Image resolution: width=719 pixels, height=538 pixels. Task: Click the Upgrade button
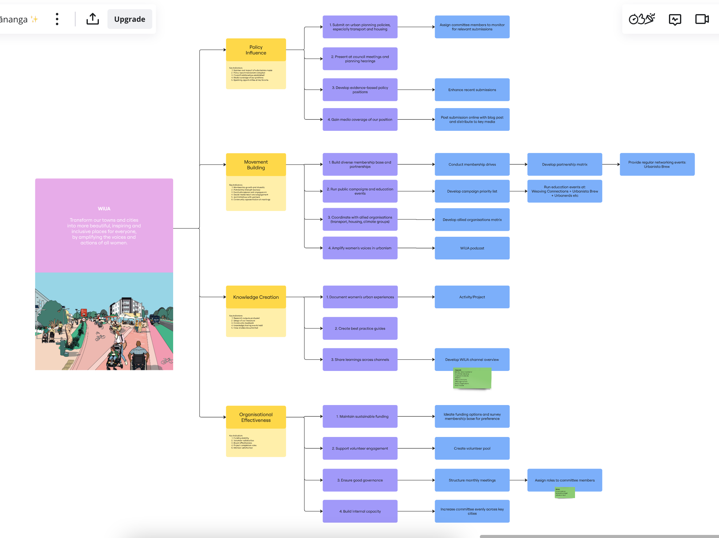[130, 19]
